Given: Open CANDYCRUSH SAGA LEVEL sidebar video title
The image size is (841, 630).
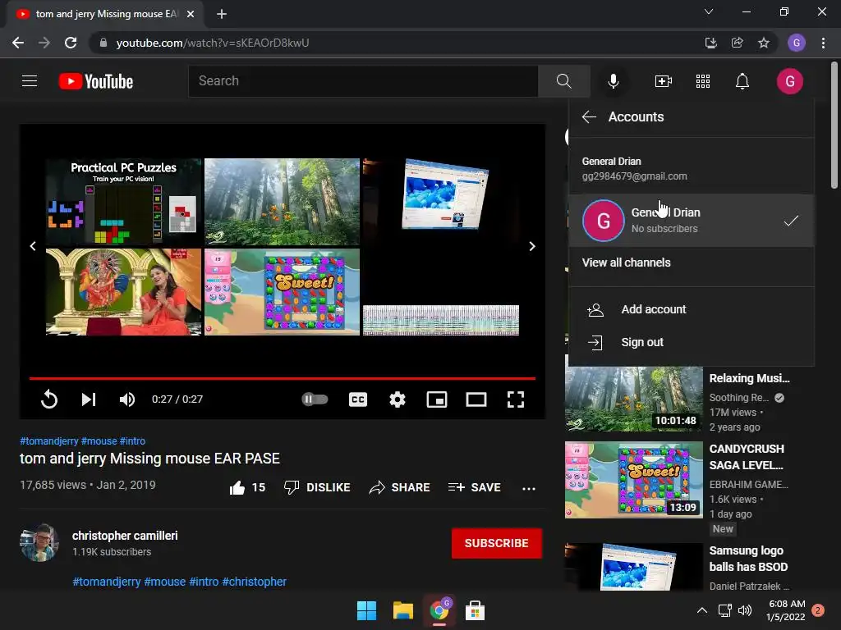Looking at the screenshot, I should click(x=747, y=457).
